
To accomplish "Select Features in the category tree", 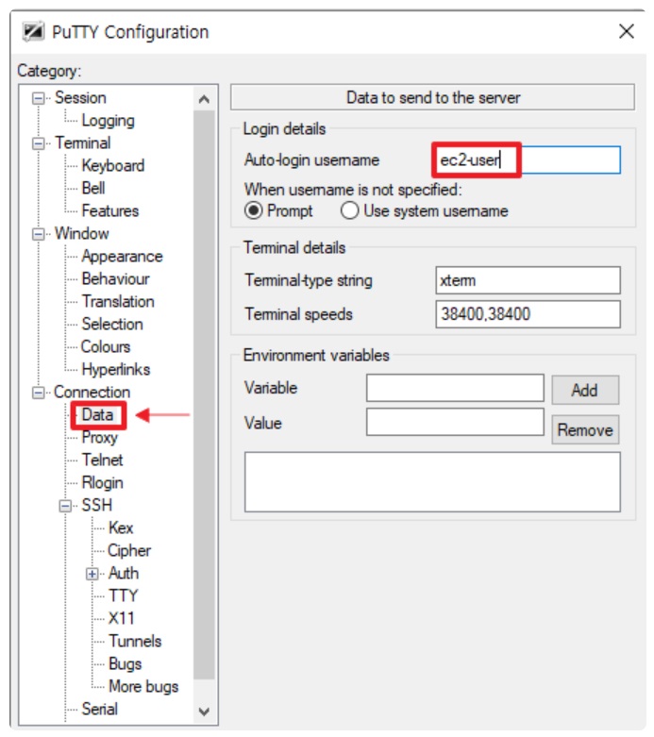I will [110, 210].
